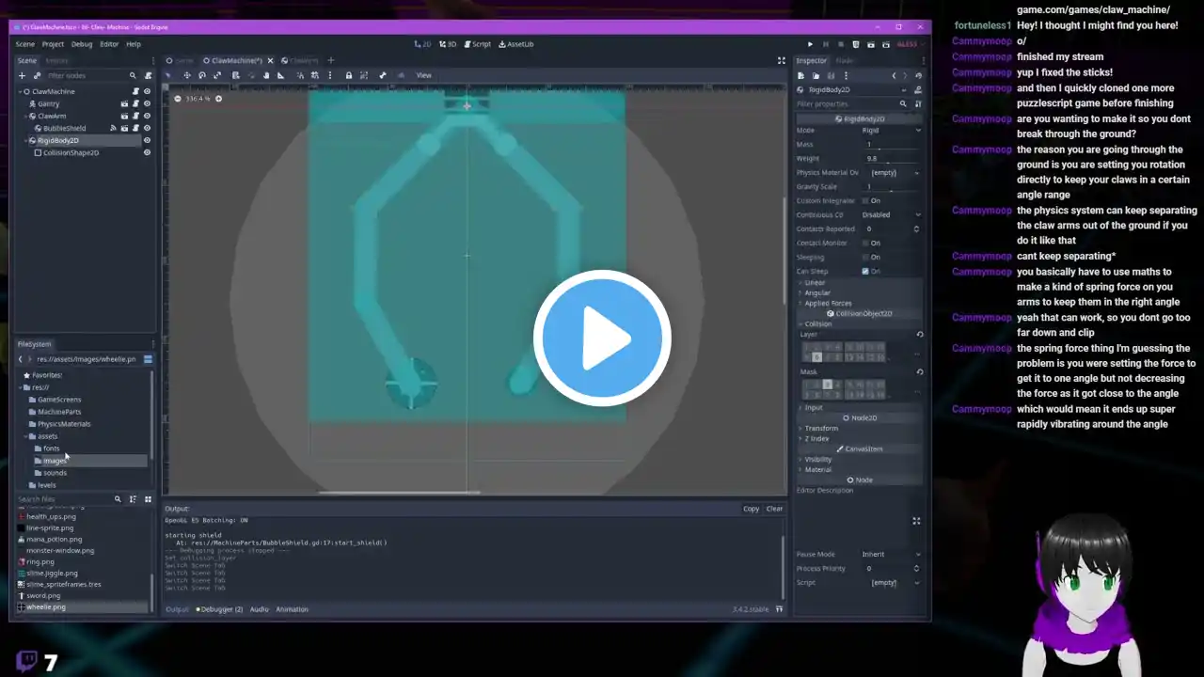Lock the selected node with the padlock icon
Screen dimensions: 1204x677
click(x=349, y=75)
